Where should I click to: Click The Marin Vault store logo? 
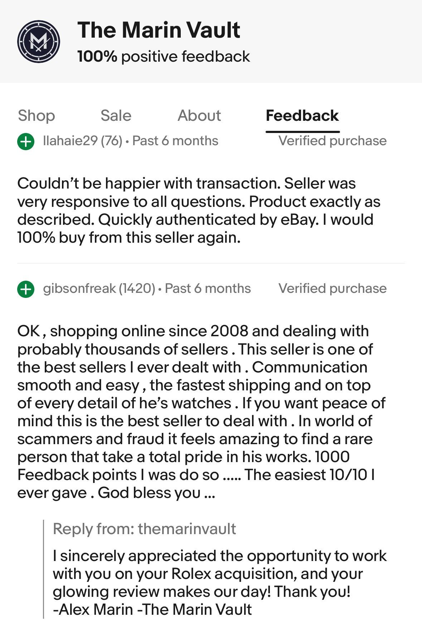point(39,42)
